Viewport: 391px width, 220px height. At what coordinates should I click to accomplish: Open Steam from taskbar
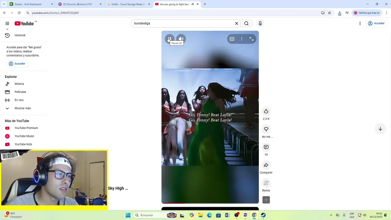coord(263,215)
